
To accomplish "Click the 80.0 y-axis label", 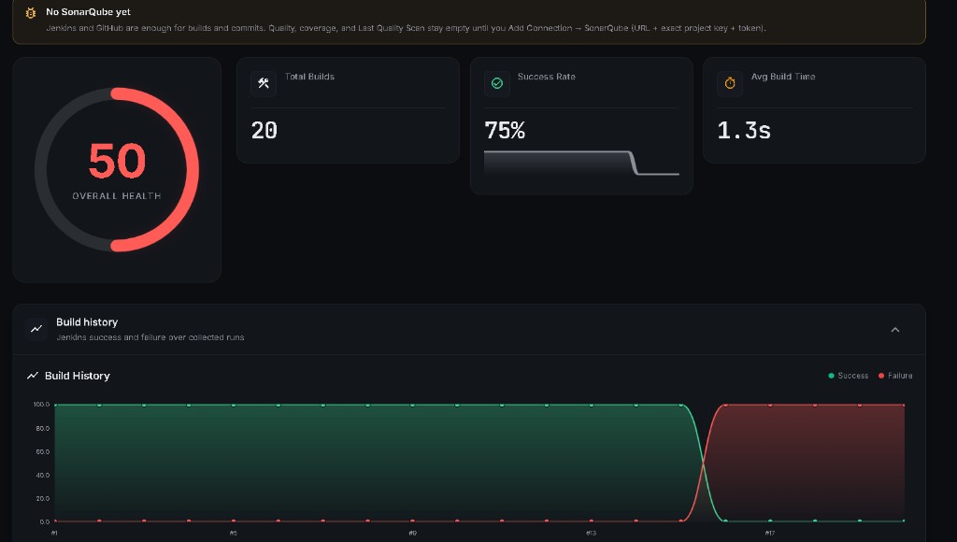I will tap(43, 429).
